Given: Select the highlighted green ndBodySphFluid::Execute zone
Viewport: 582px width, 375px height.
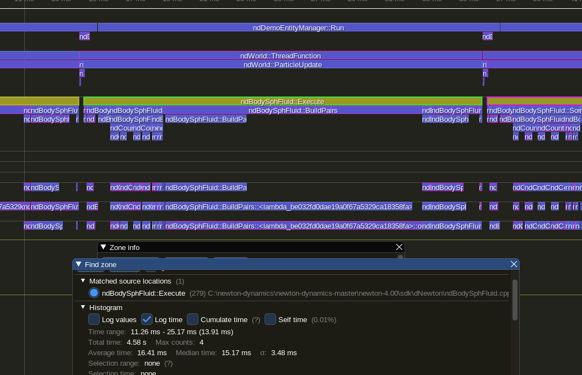Looking at the screenshot, I should pyautogui.click(x=282, y=101).
